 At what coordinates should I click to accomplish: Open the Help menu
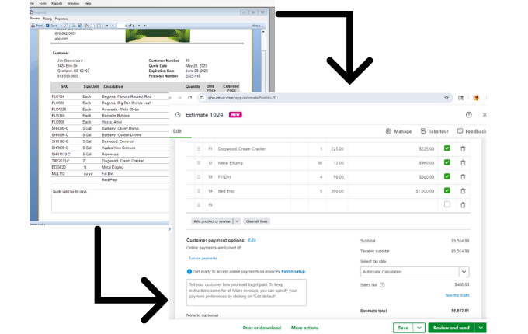click(88, 3)
